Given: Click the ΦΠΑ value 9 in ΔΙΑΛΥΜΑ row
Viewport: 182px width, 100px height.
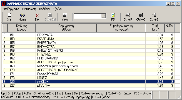Looking at the screenshot, I should (172, 86).
